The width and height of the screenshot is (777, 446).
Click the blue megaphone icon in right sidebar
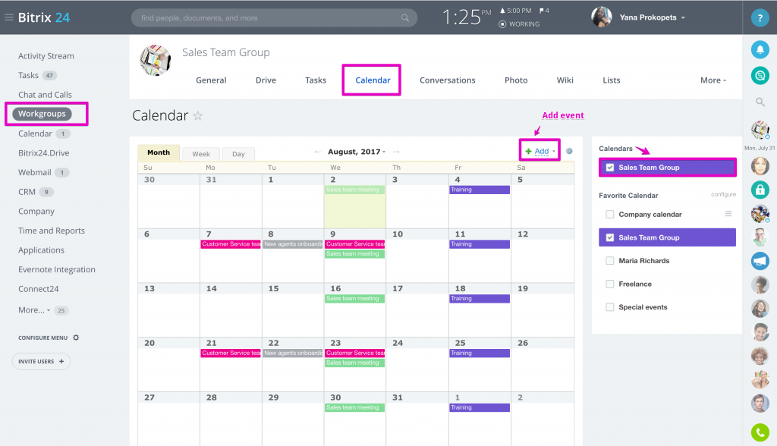tap(760, 261)
